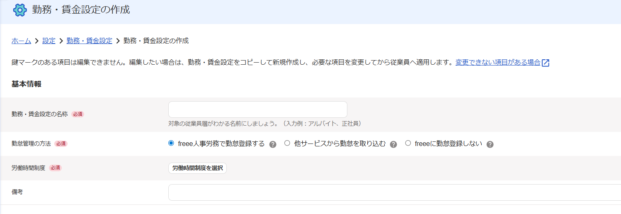Focus the 勤務・賃金設定の名称 input field

coord(257,109)
